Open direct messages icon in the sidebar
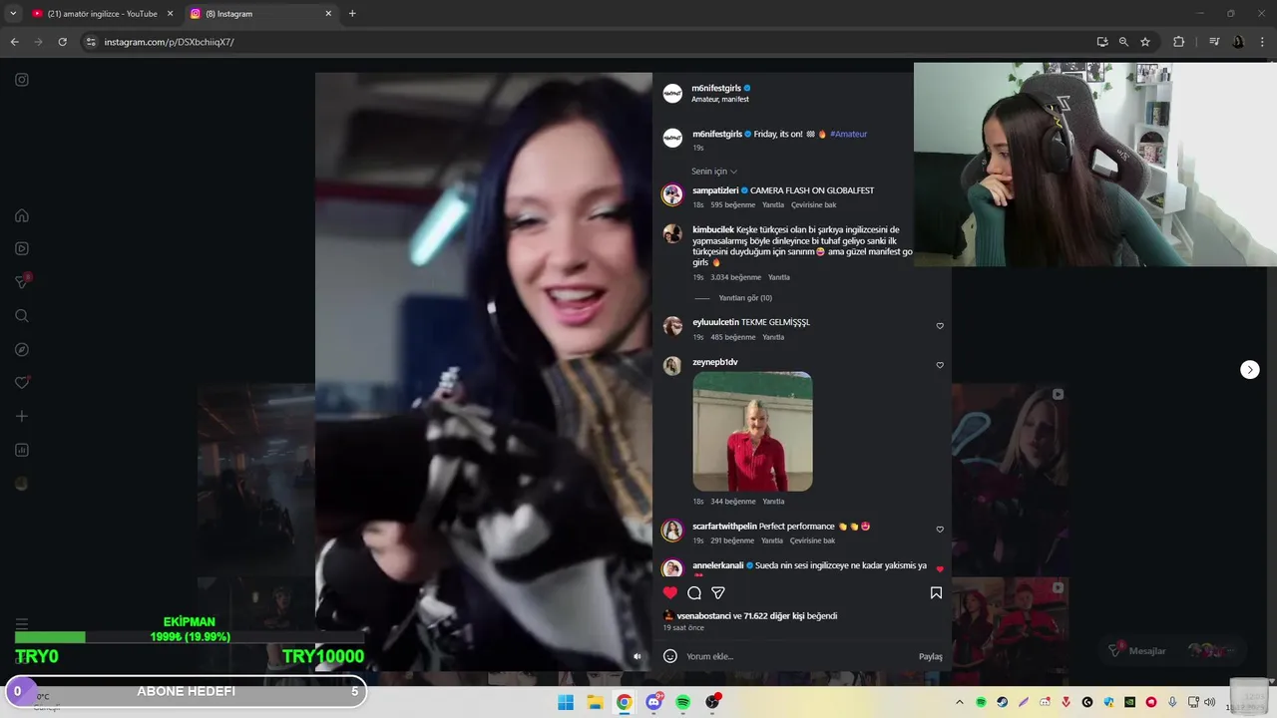 22,282
